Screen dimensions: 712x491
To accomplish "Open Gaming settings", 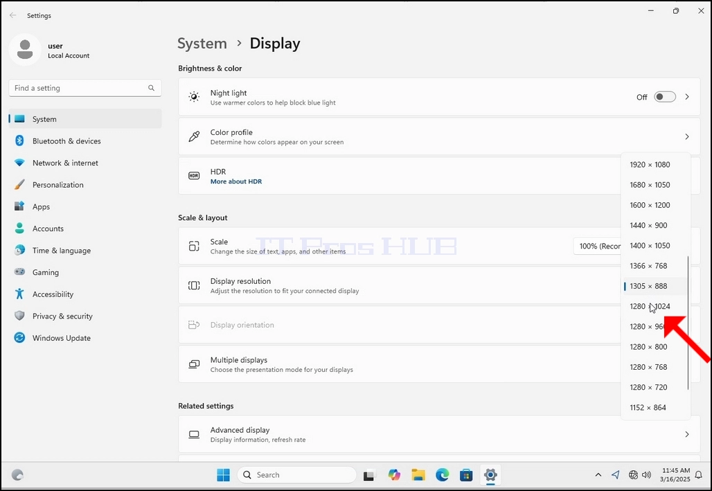I will (x=85, y=272).
